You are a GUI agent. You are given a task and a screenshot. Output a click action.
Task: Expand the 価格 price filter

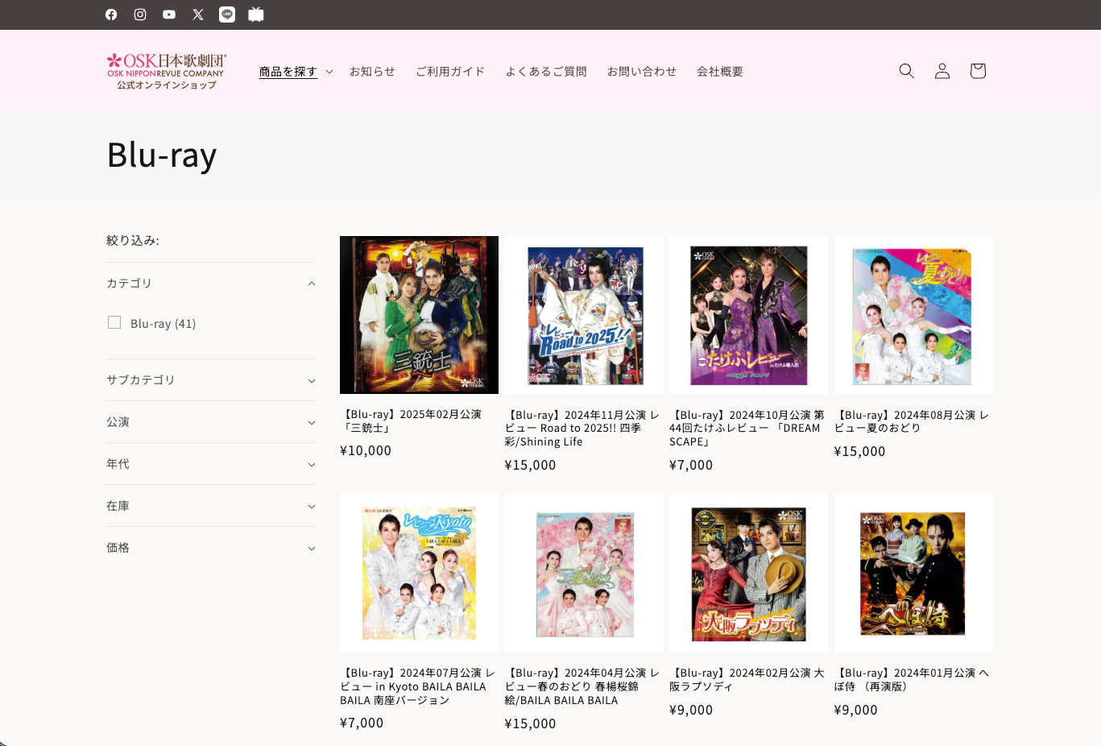[311, 548]
